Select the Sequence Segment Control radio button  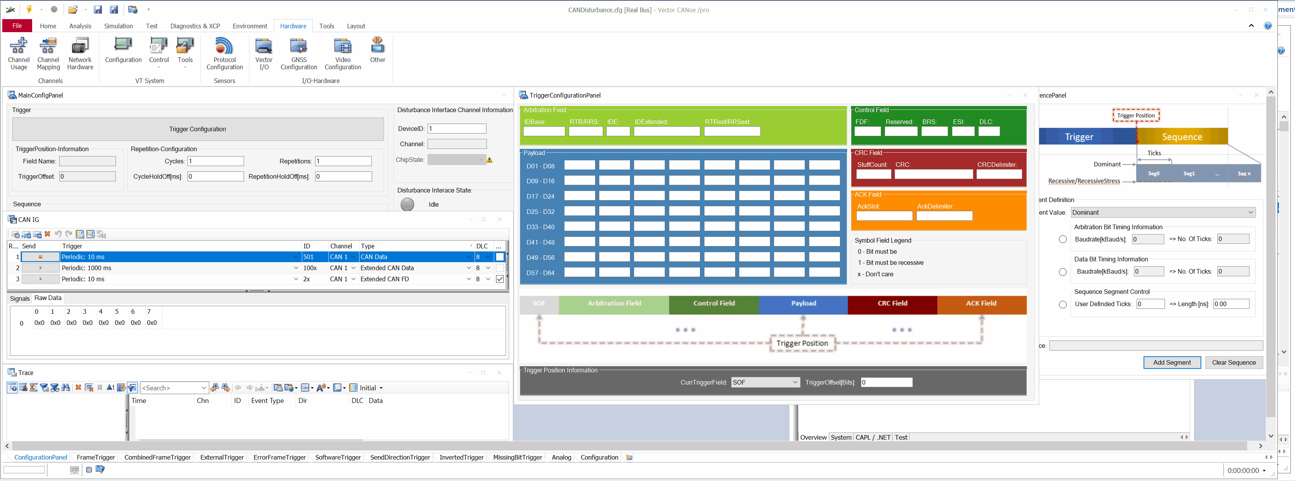click(1062, 304)
